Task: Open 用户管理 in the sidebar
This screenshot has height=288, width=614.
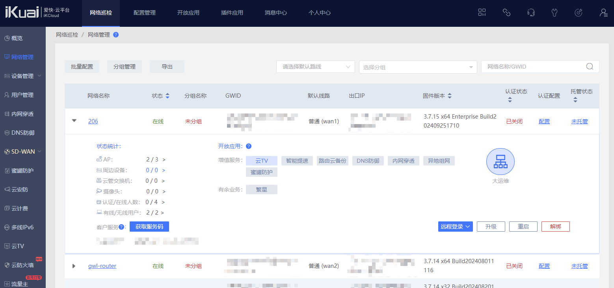Action: pos(23,95)
